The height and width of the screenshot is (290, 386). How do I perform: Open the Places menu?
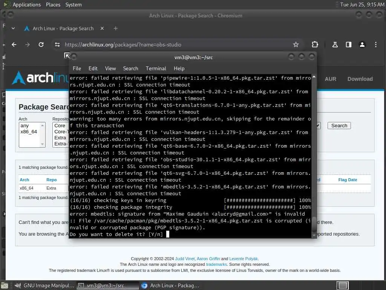point(53,5)
